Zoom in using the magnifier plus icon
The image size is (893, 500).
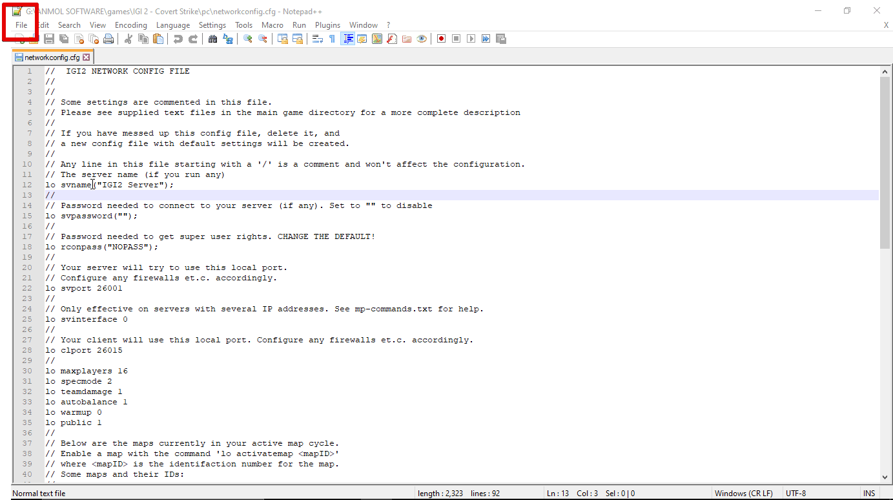[247, 38]
